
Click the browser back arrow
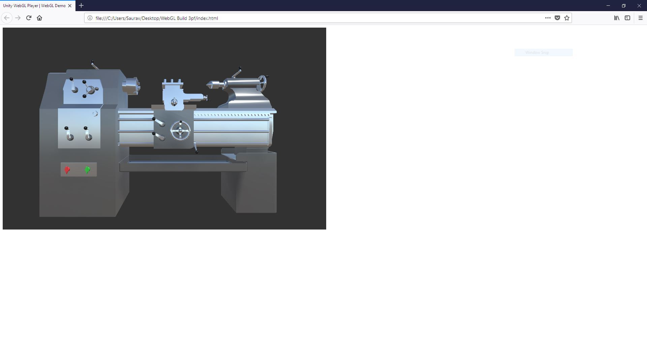pos(7,18)
